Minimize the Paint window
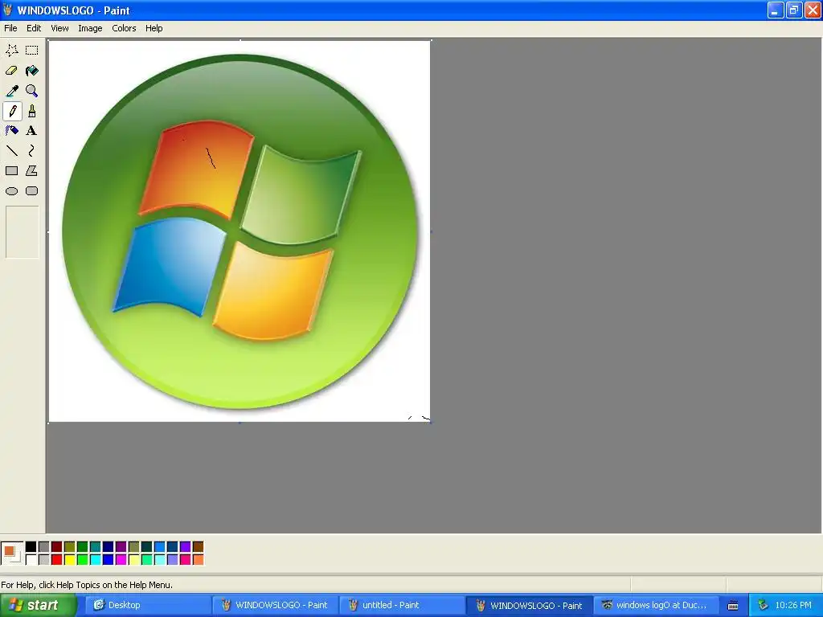This screenshot has height=617, width=823. click(776, 10)
